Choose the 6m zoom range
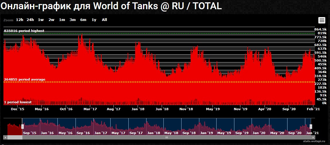Screen dimensions: 330x145 click(83, 20)
